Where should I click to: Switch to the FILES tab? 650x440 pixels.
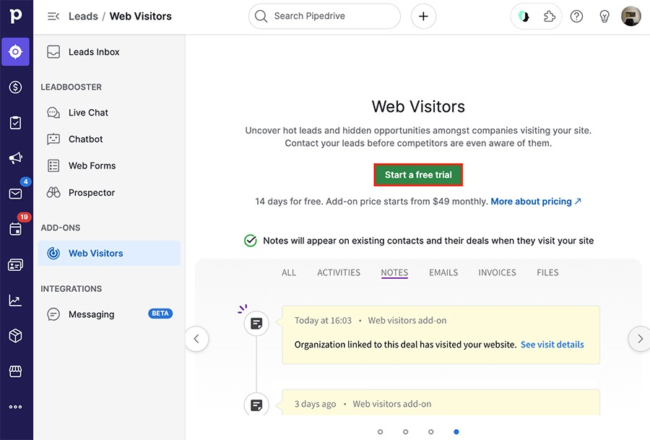point(547,272)
